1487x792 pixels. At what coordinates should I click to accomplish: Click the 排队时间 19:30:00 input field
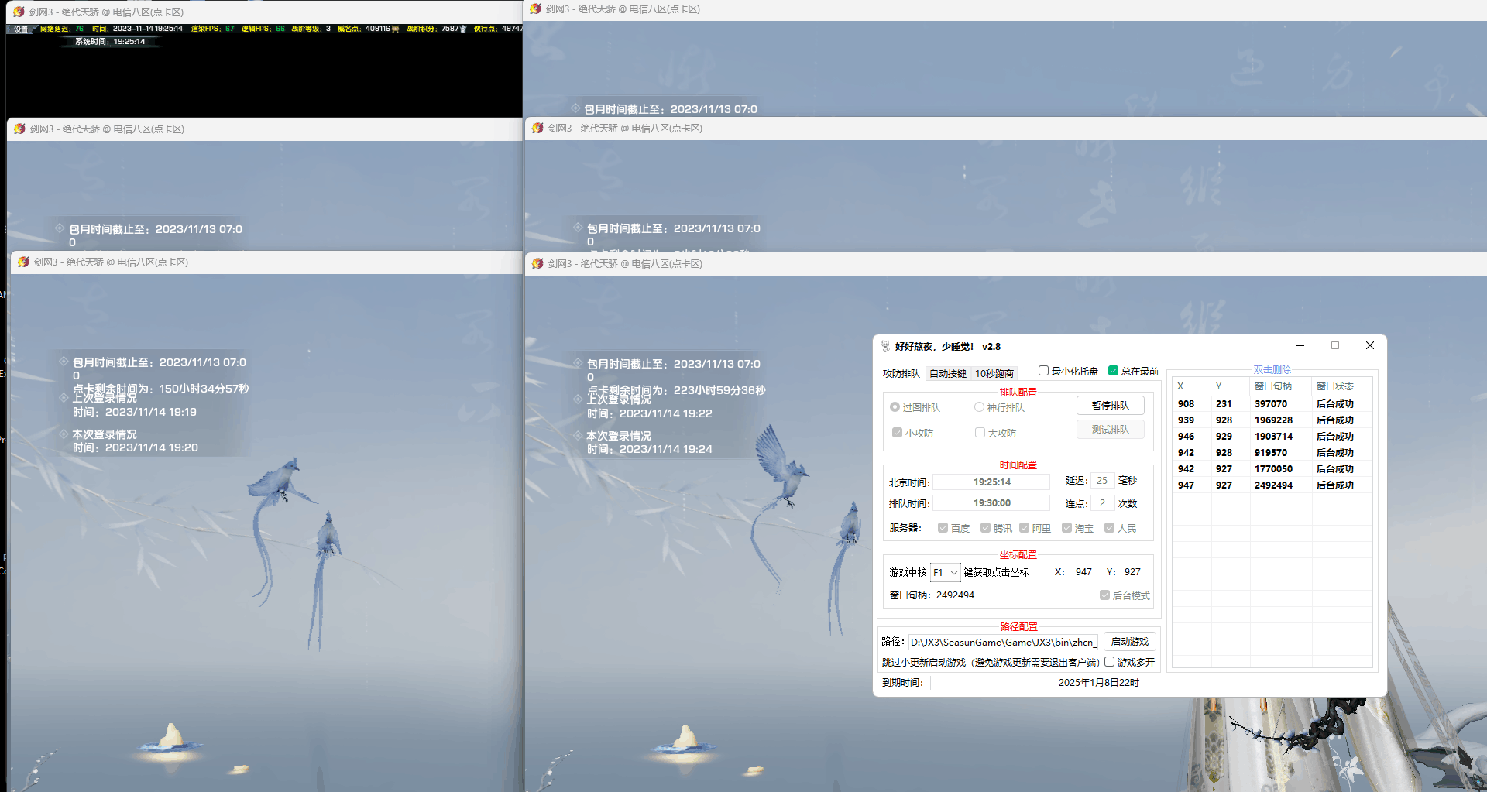click(x=991, y=502)
